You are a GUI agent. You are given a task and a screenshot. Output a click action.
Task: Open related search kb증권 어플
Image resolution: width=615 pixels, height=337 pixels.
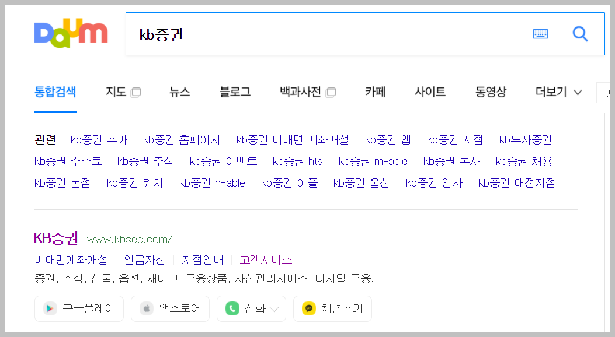coord(289,183)
